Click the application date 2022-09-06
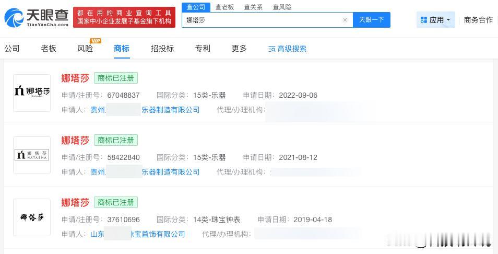 tap(298, 95)
